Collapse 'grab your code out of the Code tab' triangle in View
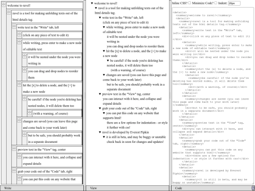 tap(100, 108)
